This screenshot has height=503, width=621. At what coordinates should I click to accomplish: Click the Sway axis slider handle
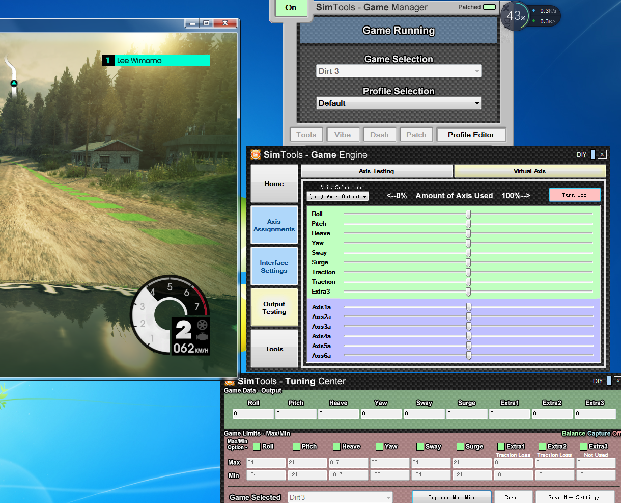[x=468, y=253]
